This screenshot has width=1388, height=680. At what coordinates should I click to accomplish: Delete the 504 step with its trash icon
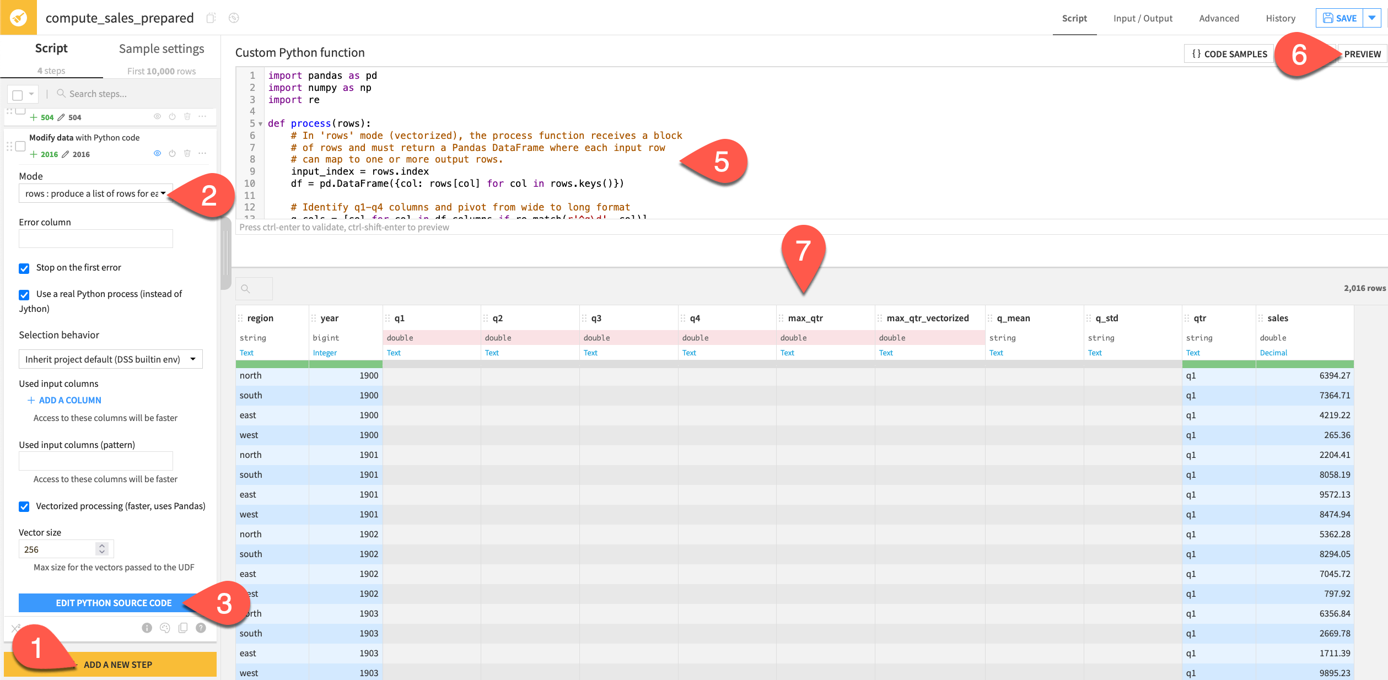187,117
